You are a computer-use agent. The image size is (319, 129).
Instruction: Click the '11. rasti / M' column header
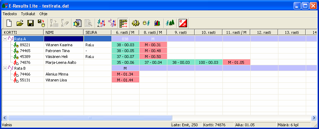coord(236,32)
